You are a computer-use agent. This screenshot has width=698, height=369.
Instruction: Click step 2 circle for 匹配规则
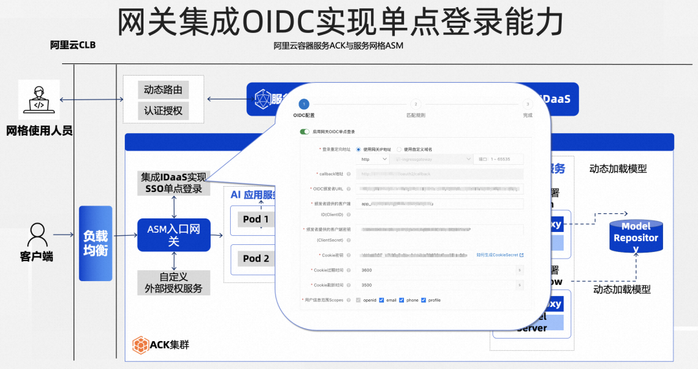click(416, 104)
